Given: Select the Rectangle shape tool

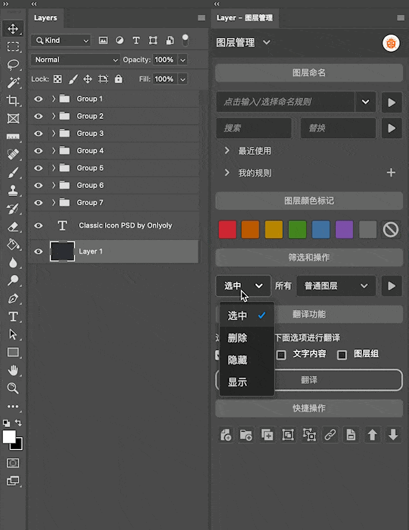Looking at the screenshot, I should pyautogui.click(x=13, y=353).
